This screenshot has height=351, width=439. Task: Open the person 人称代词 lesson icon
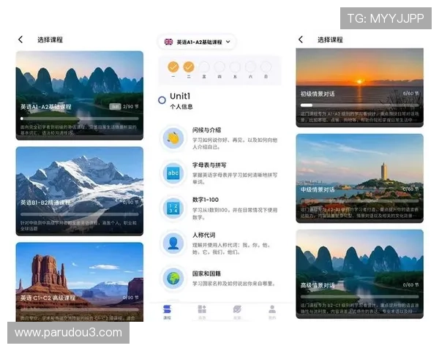(173, 244)
